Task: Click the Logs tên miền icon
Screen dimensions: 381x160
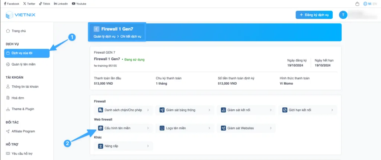Action: pos(162,128)
